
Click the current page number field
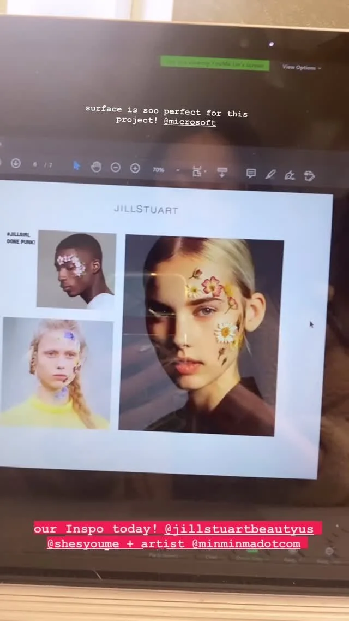coord(35,164)
